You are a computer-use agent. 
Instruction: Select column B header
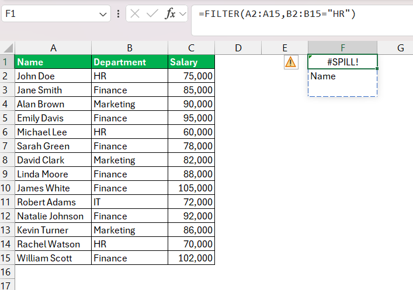(x=130, y=48)
